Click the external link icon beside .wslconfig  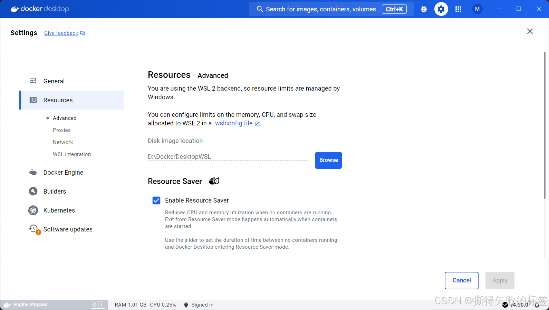coord(257,124)
